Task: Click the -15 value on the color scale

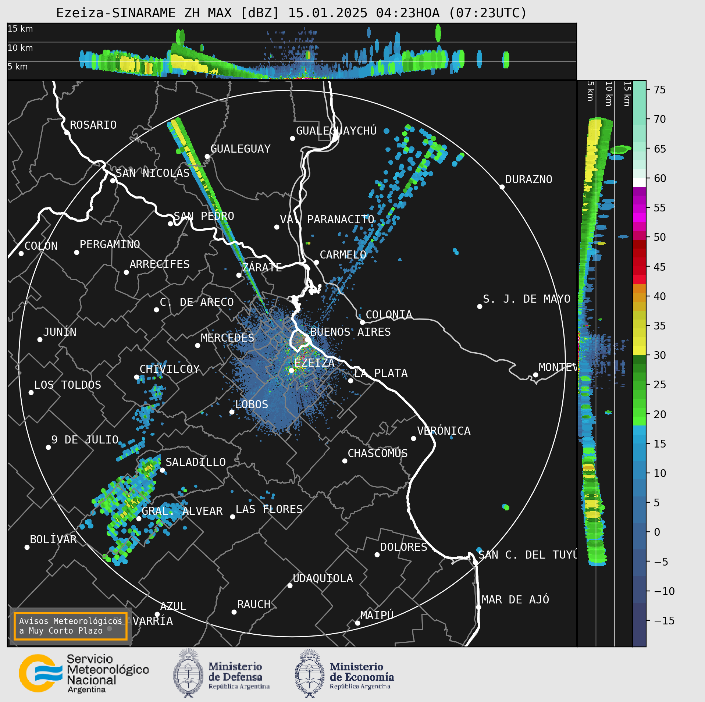Action: pos(664,621)
